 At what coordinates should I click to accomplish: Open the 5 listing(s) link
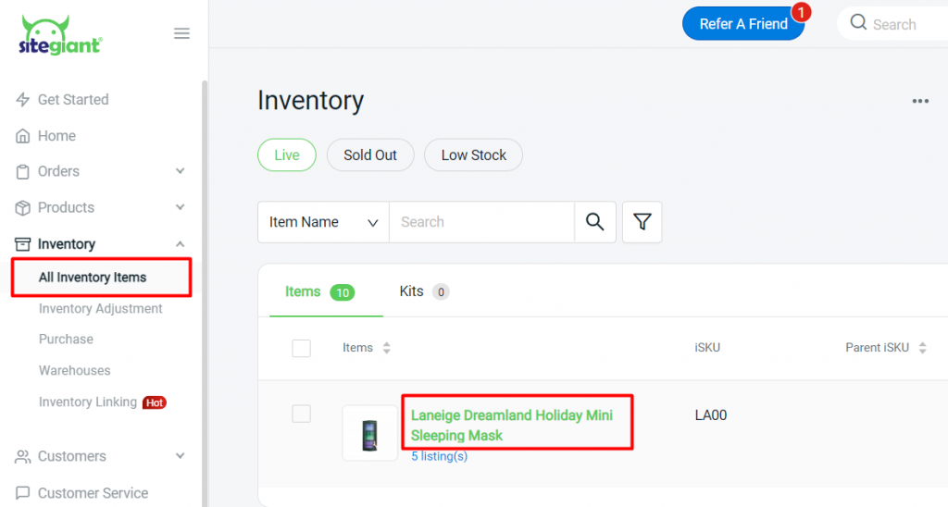439,456
